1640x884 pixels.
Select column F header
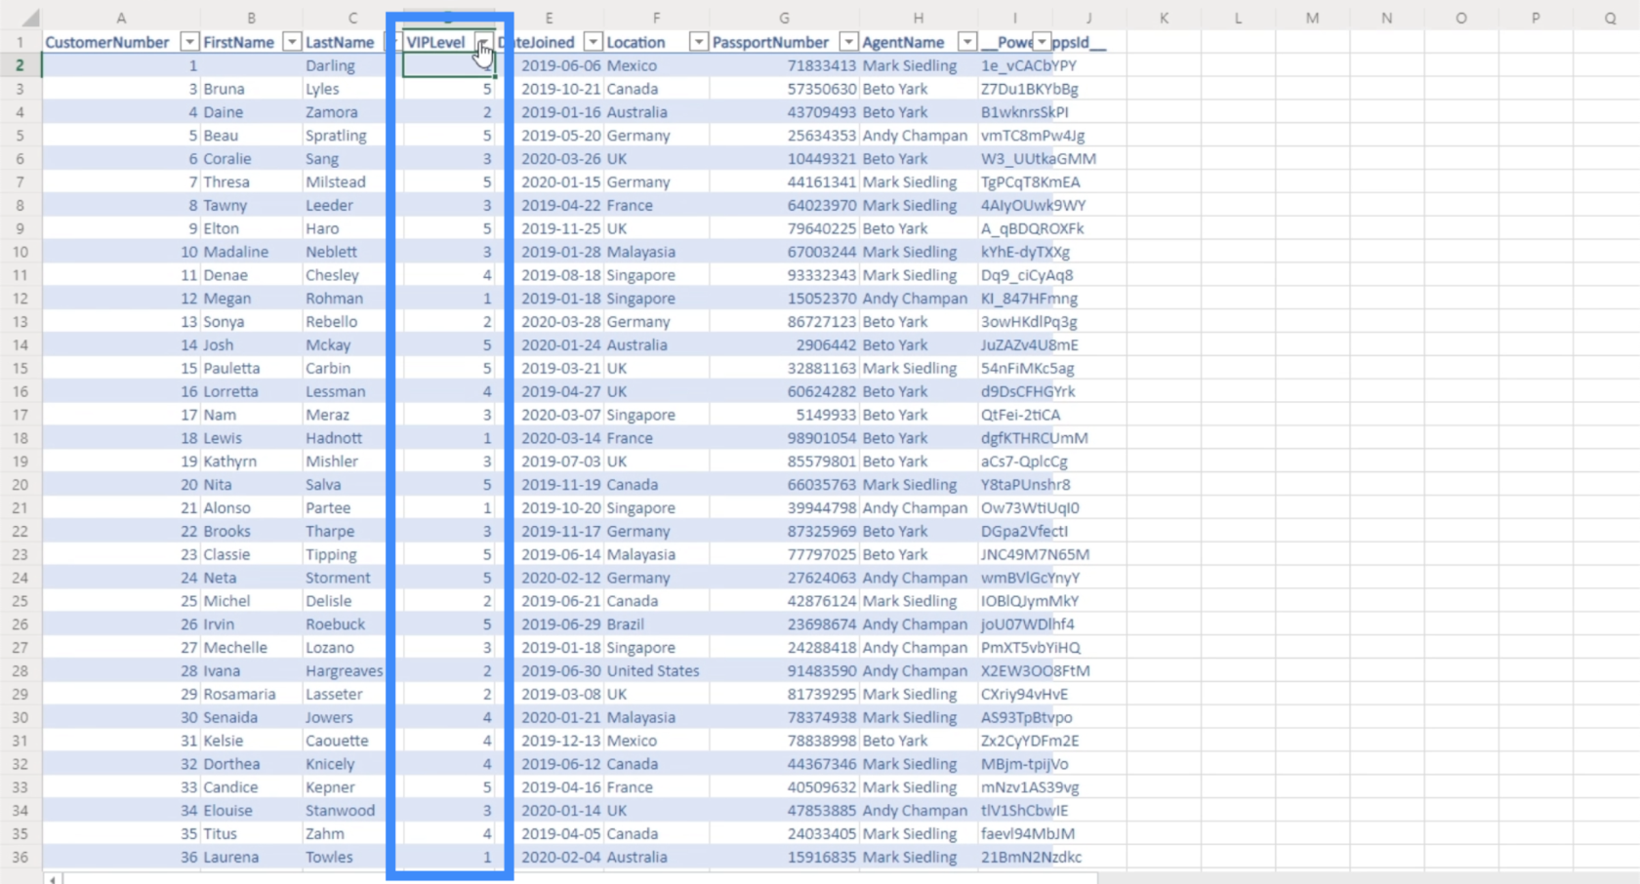pos(656,18)
